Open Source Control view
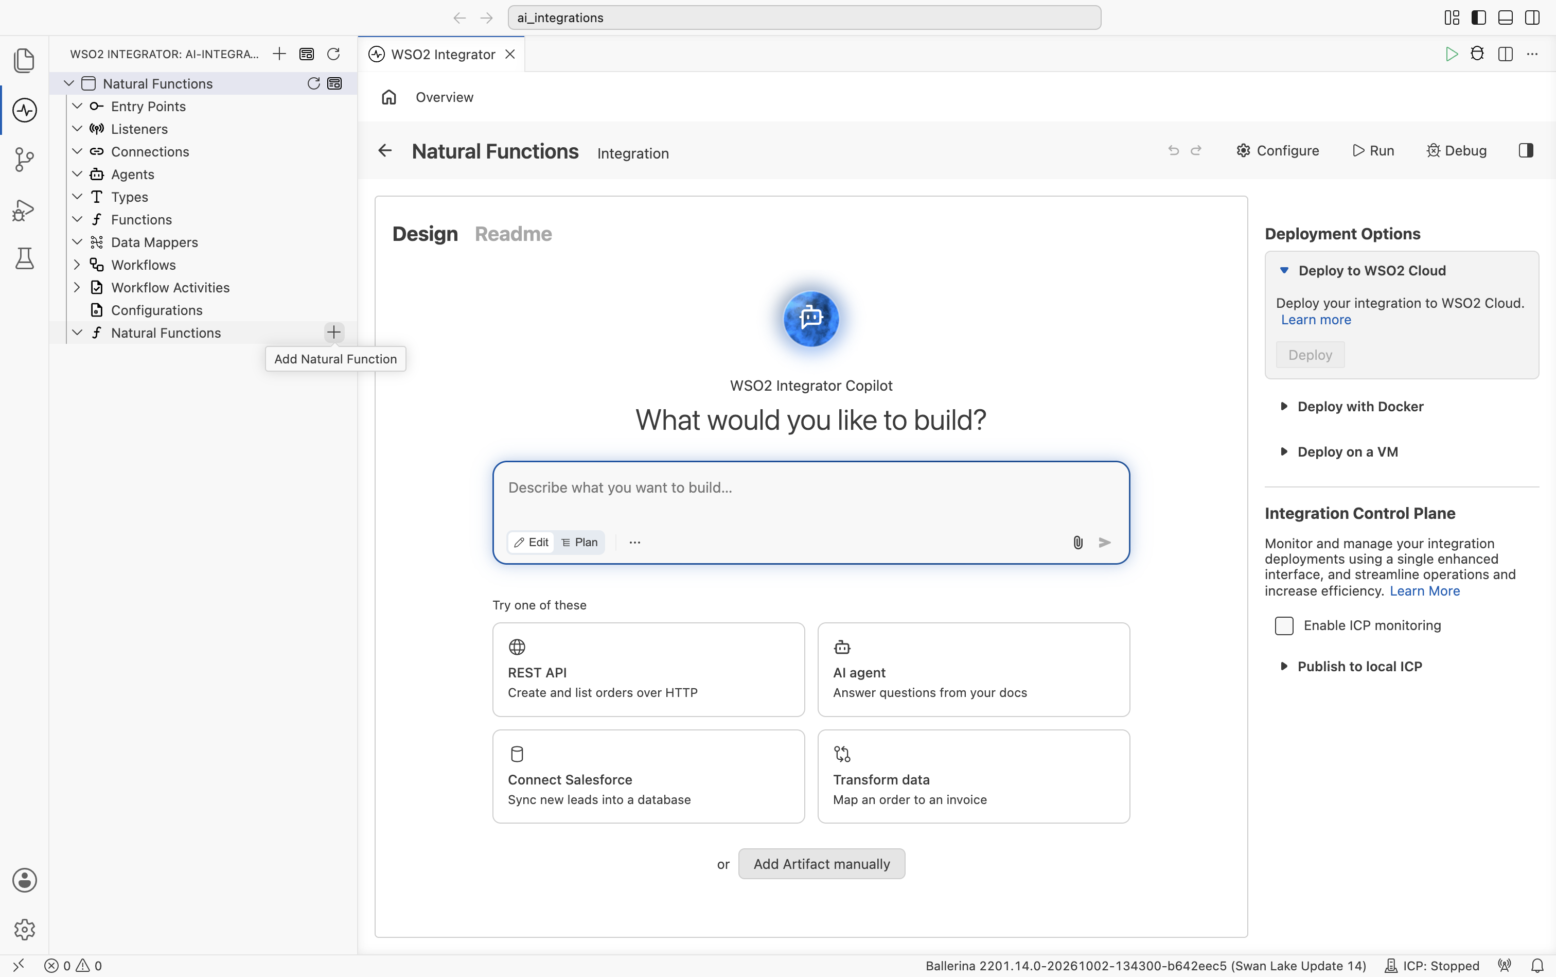Screen dimensions: 1556x977 pyautogui.click(x=24, y=160)
